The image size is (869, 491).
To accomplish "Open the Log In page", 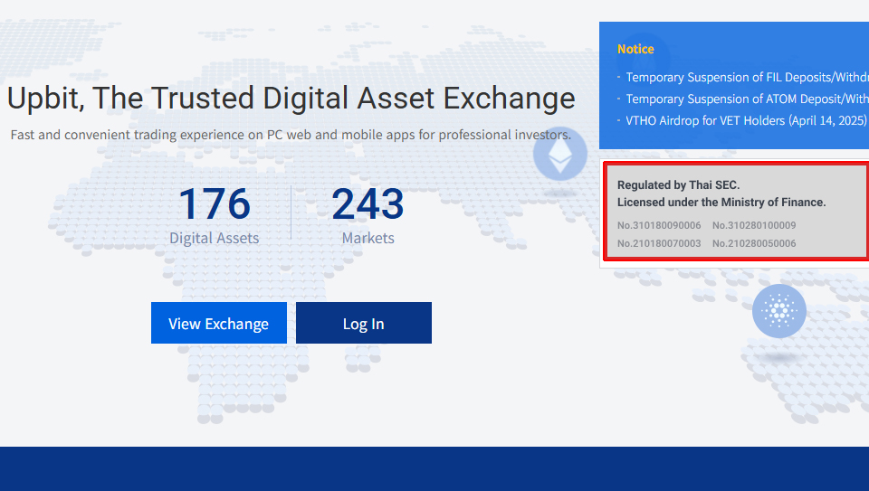I will 364,323.
